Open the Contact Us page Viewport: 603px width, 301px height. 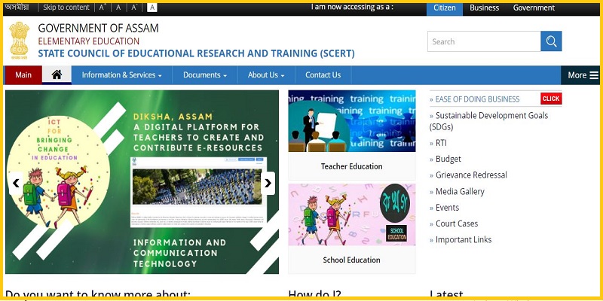(x=323, y=75)
